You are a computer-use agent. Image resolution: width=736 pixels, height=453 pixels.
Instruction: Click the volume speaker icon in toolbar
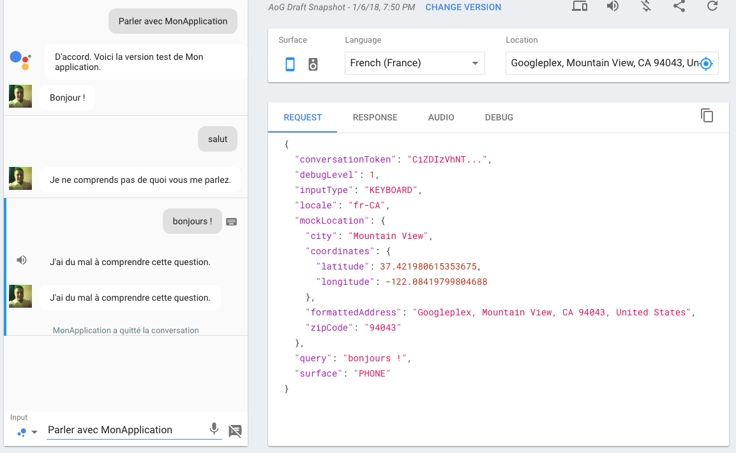click(x=612, y=6)
